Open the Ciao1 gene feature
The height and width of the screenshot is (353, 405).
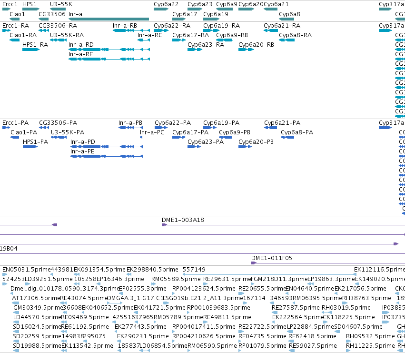(14, 19)
